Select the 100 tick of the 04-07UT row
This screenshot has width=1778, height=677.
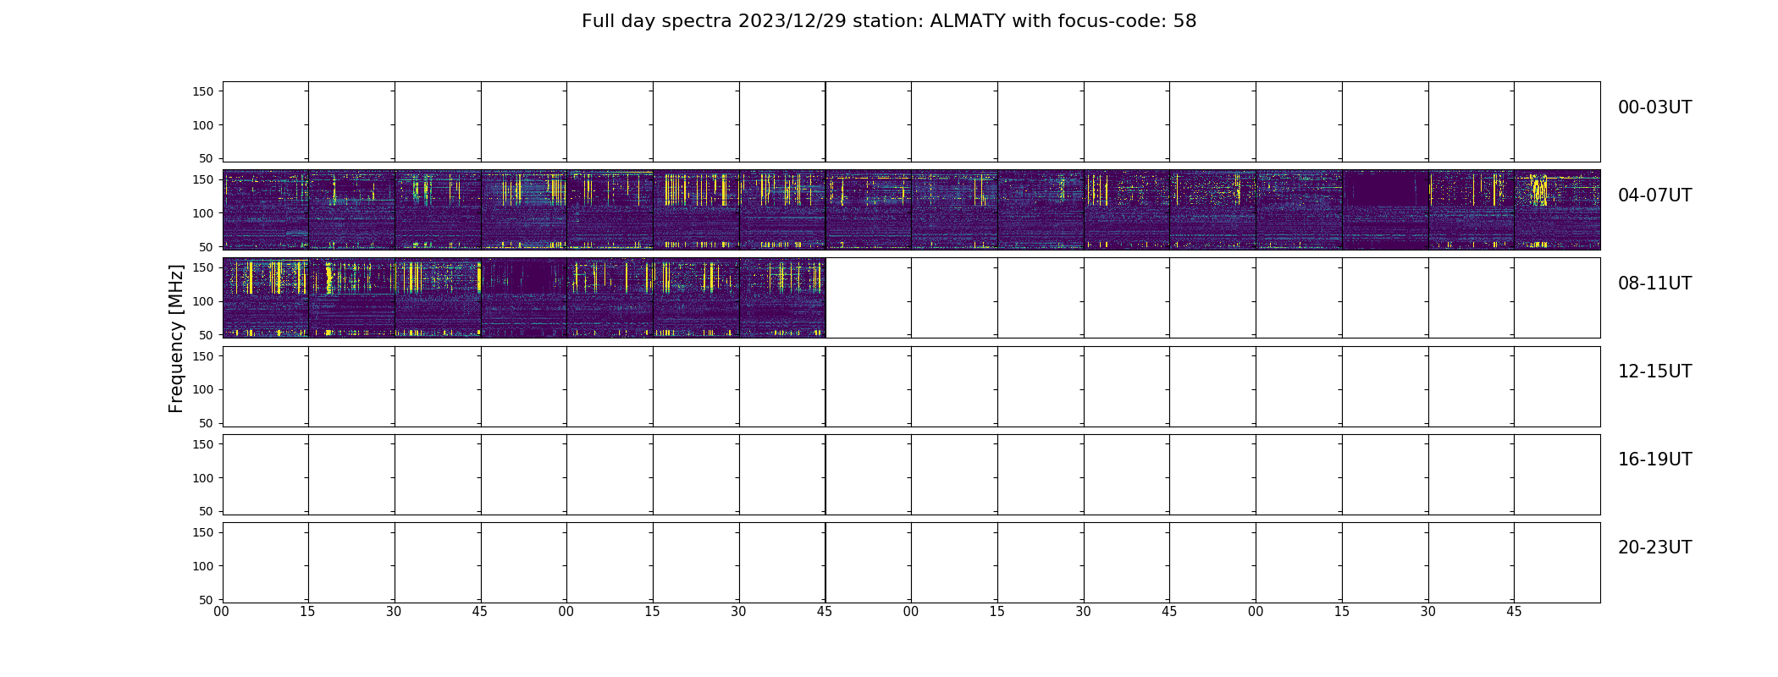(x=203, y=213)
